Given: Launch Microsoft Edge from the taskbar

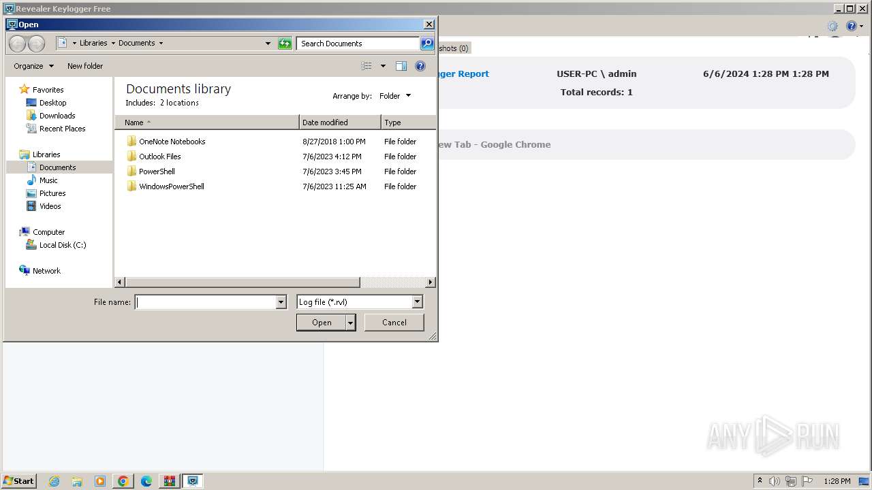Looking at the screenshot, I should [146, 481].
